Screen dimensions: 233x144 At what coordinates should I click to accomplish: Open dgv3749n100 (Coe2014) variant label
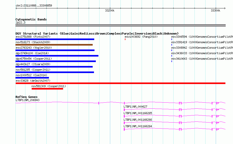[x=32, y=53]
